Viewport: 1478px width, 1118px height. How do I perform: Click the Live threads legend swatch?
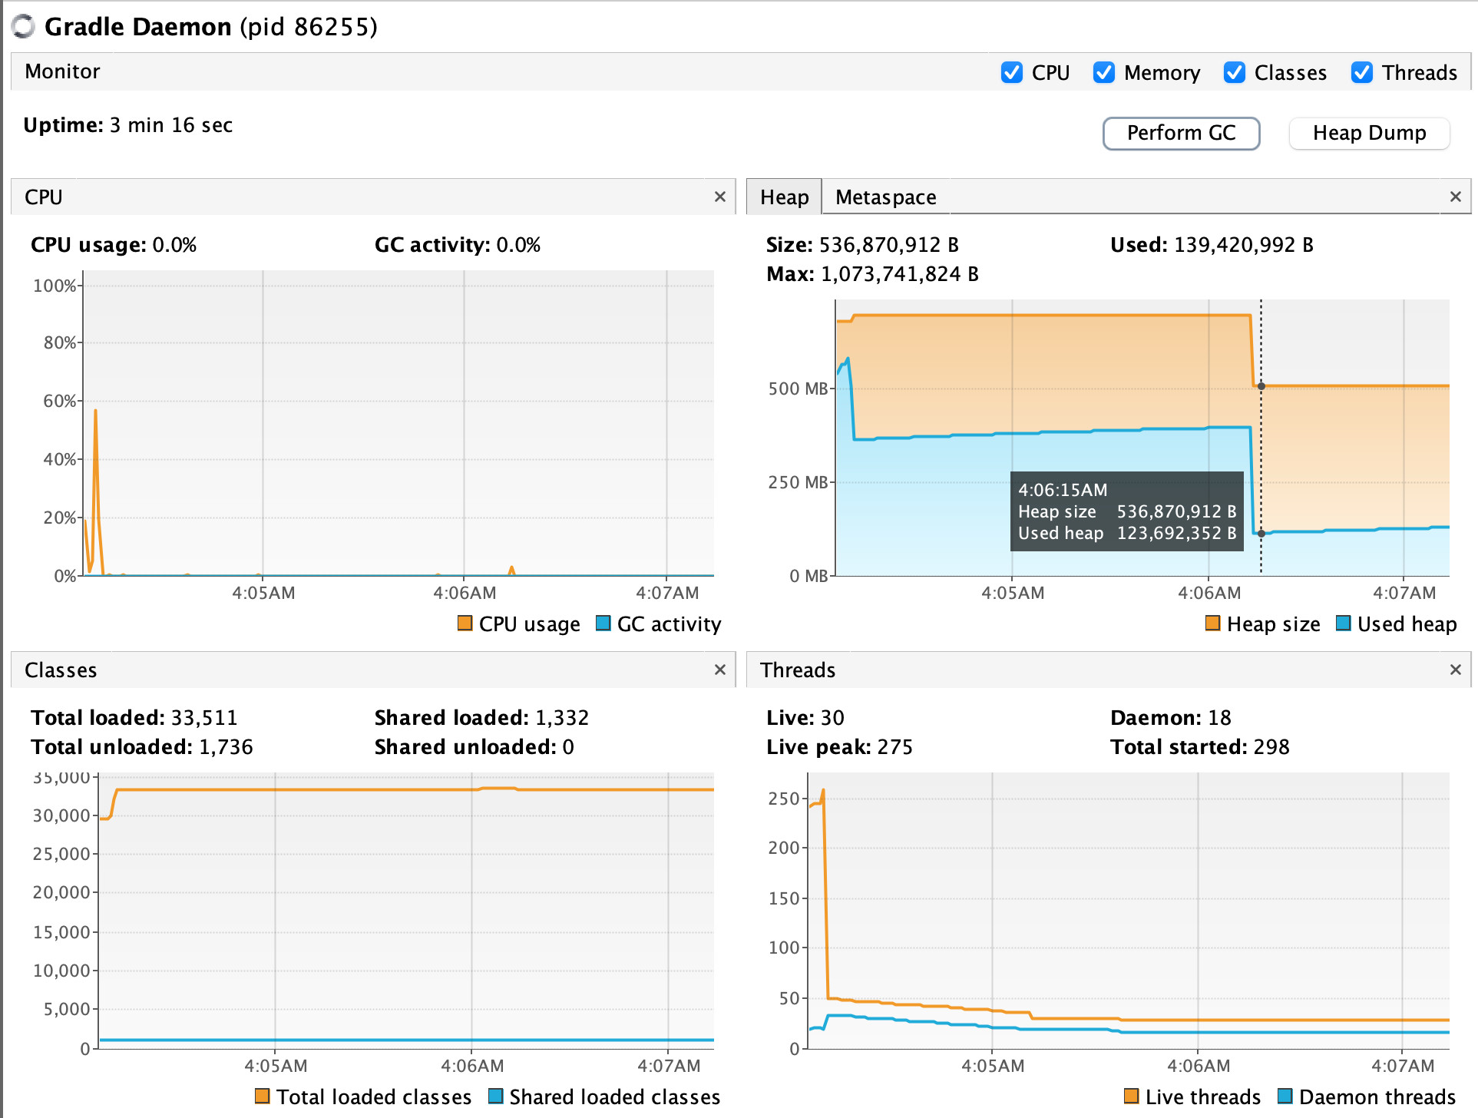1131,1096
